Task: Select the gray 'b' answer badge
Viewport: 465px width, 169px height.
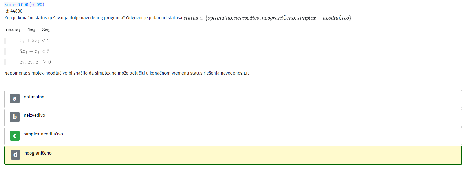Action: 15,117
